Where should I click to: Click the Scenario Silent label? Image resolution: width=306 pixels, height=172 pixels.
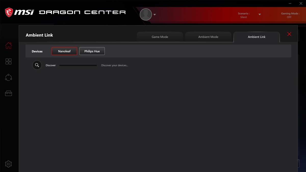tap(244, 15)
